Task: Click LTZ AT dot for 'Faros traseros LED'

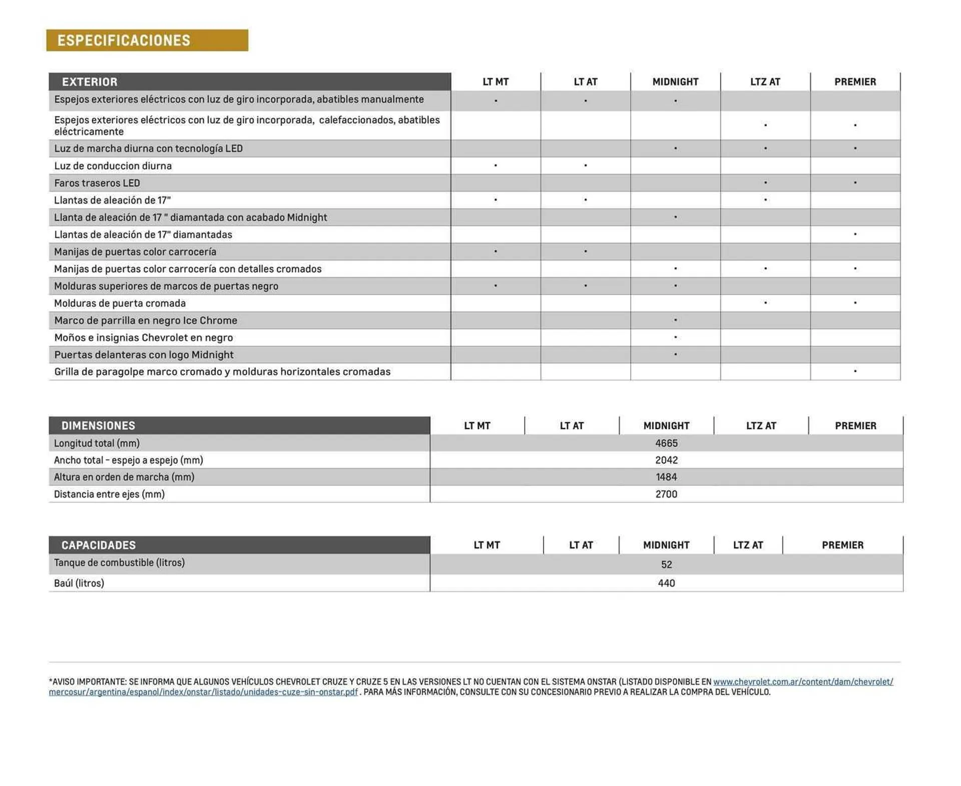Action: [x=765, y=183]
